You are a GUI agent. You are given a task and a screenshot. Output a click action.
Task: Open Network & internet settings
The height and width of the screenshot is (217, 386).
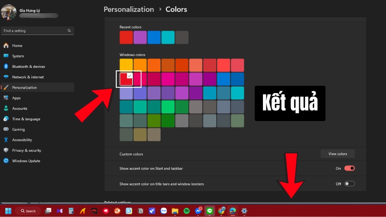(38, 77)
